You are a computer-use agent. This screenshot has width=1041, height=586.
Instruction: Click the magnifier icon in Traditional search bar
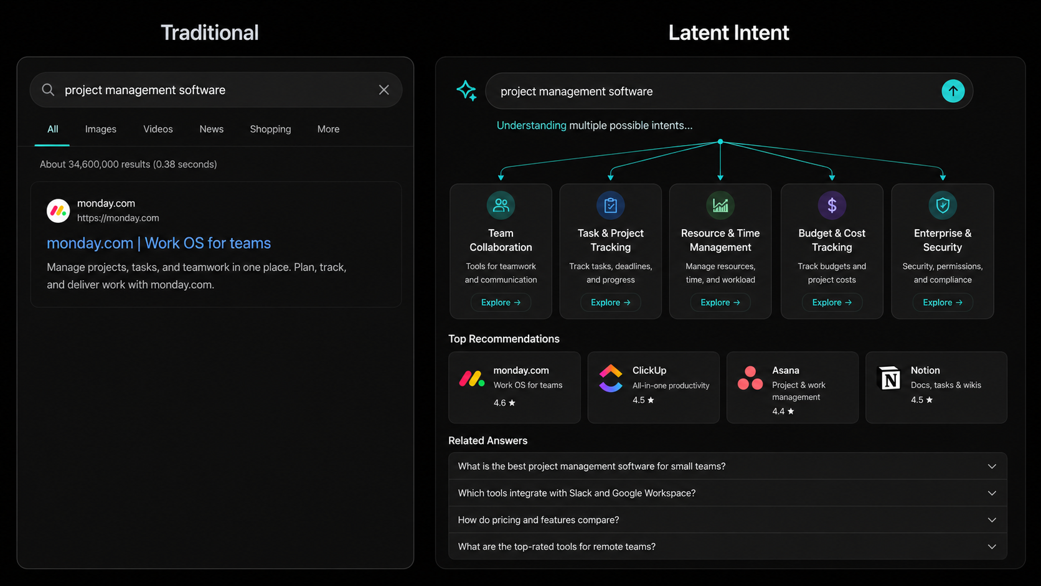(48, 90)
